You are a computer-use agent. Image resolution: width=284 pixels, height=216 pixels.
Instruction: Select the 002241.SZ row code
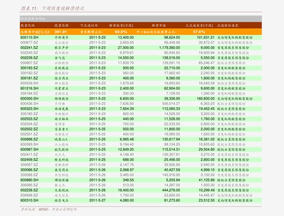29,48
